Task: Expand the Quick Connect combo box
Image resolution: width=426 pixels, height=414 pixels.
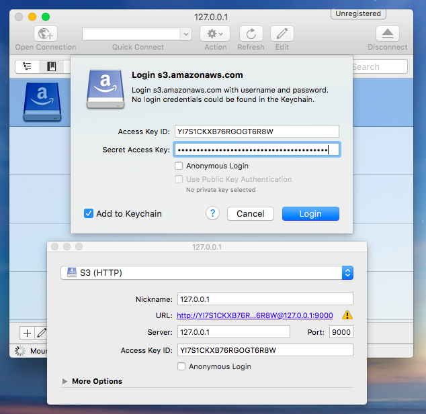Action: pos(186,34)
